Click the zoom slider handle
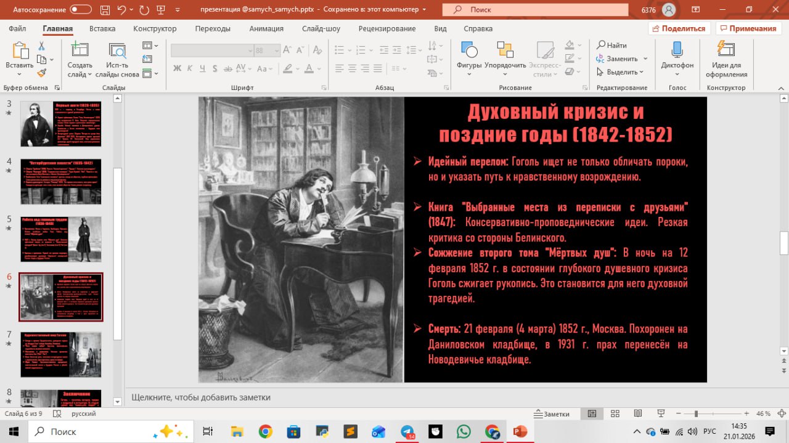Image resolution: width=789 pixels, height=443 pixels. (696, 414)
